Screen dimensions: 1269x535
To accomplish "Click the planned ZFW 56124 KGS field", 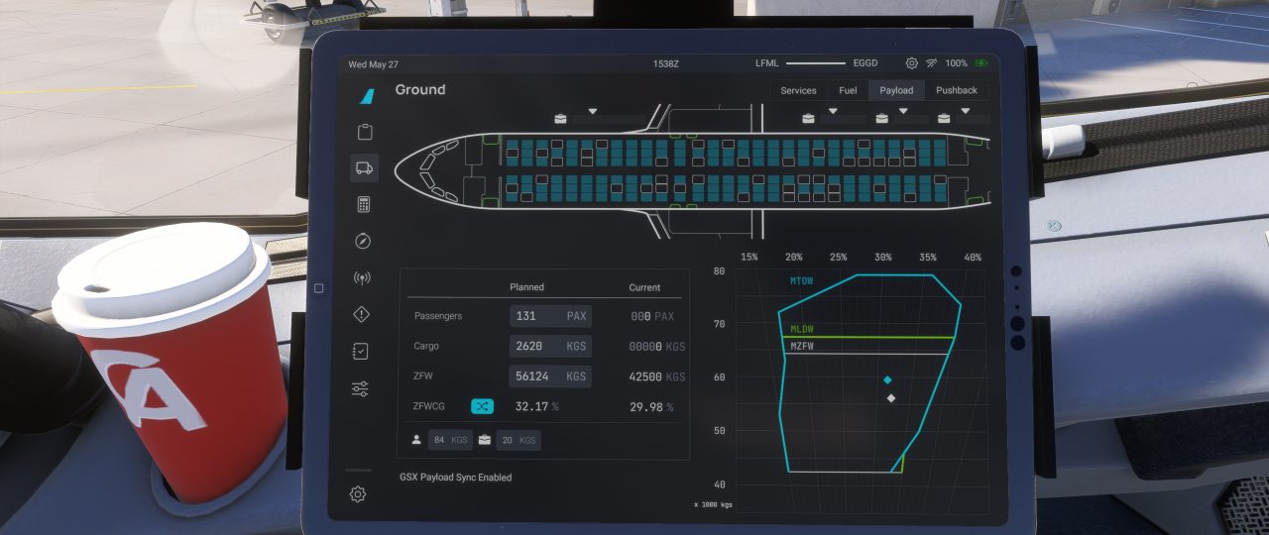I will (550, 376).
